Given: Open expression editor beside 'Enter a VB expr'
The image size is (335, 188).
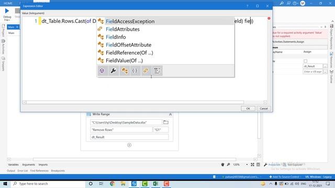Looking at the screenshot, I should 325,72.
